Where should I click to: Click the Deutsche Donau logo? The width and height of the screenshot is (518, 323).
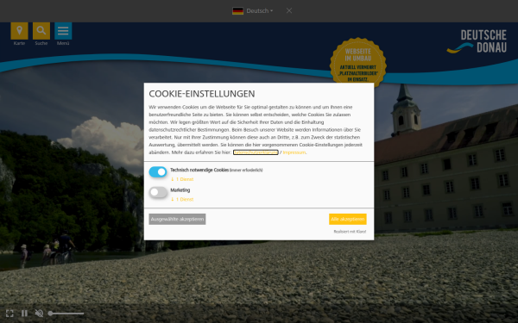click(x=477, y=41)
